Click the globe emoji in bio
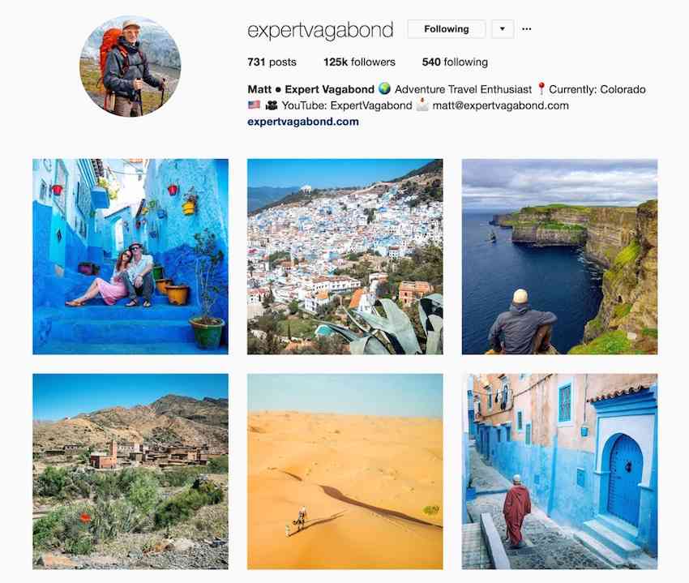 [x=384, y=89]
